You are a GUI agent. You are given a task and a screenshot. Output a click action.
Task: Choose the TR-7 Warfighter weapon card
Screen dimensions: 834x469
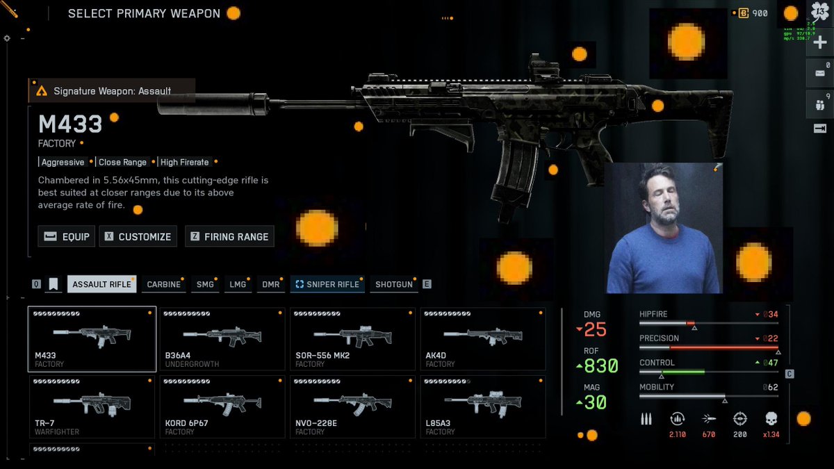tap(92, 407)
